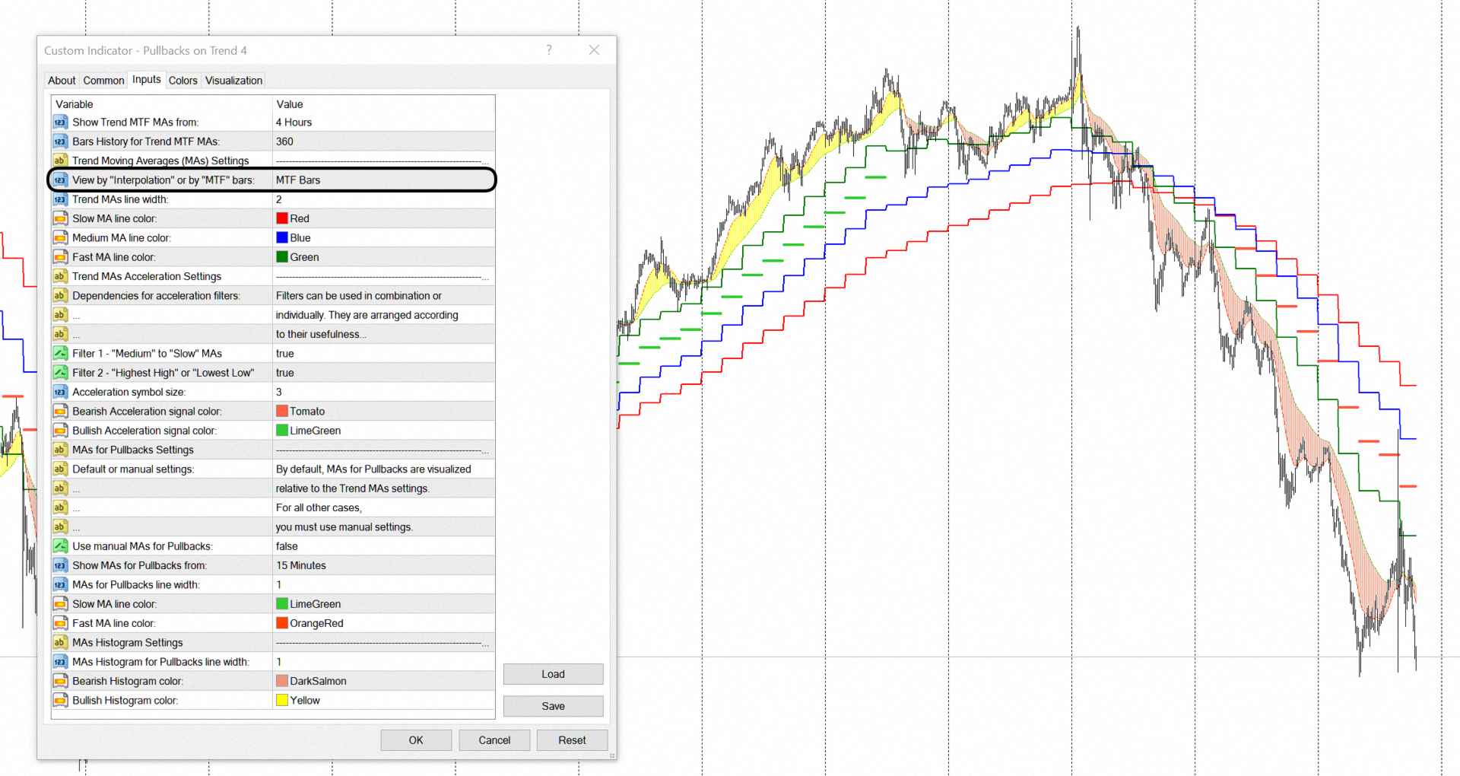Click the string icon beside Trend Moving Averages Settings
The width and height of the screenshot is (1460, 776).
(60, 161)
